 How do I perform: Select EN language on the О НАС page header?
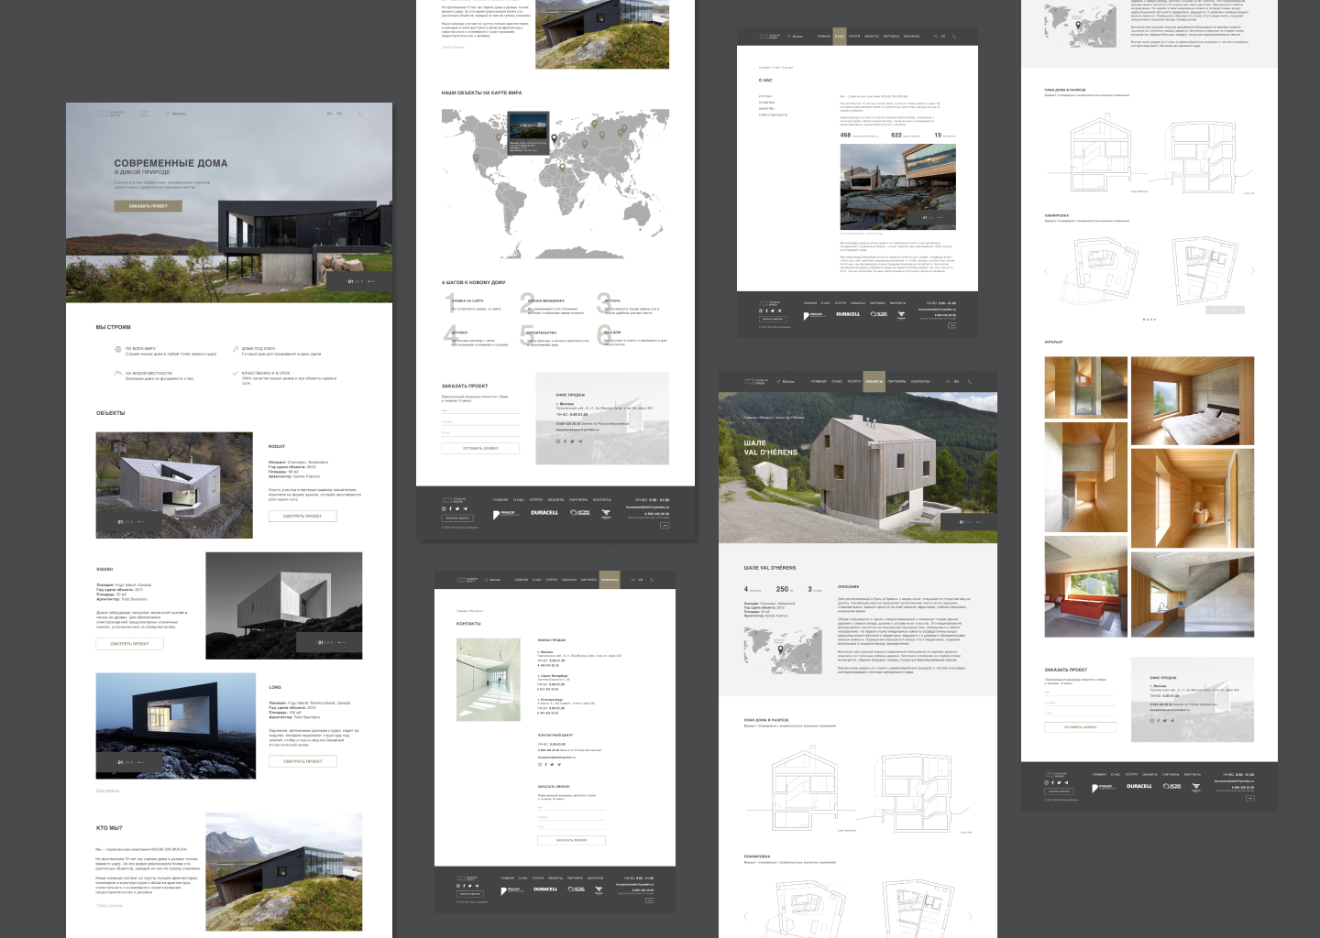943,37
